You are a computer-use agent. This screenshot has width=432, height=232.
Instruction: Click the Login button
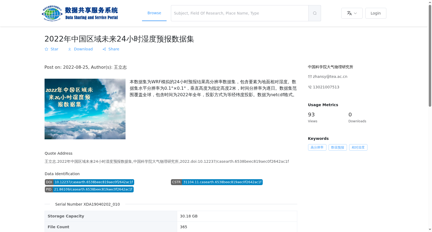(376, 13)
